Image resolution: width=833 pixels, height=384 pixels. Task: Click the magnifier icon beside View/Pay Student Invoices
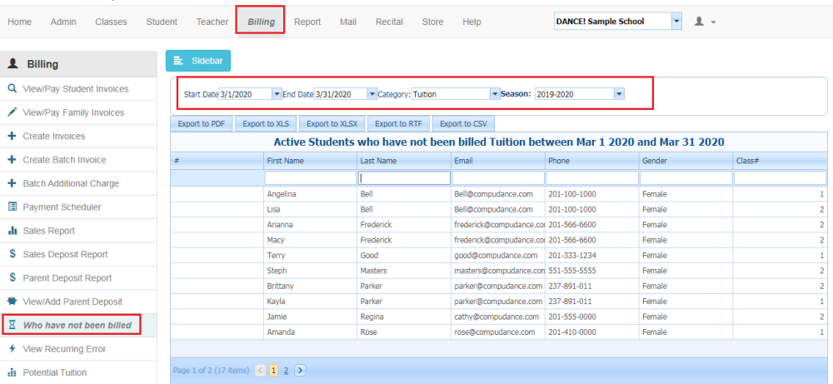pos(12,88)
